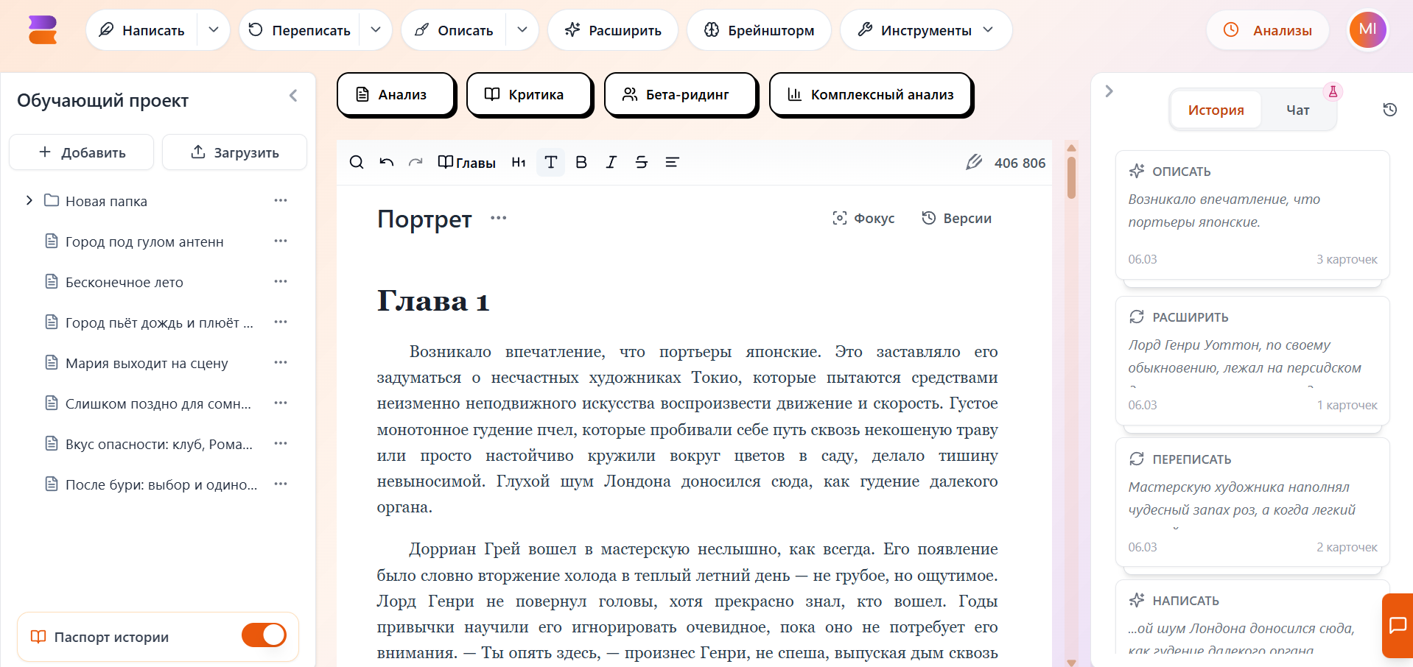
Task: Click the Обучающий проект project title
Action: coord(102,100)
